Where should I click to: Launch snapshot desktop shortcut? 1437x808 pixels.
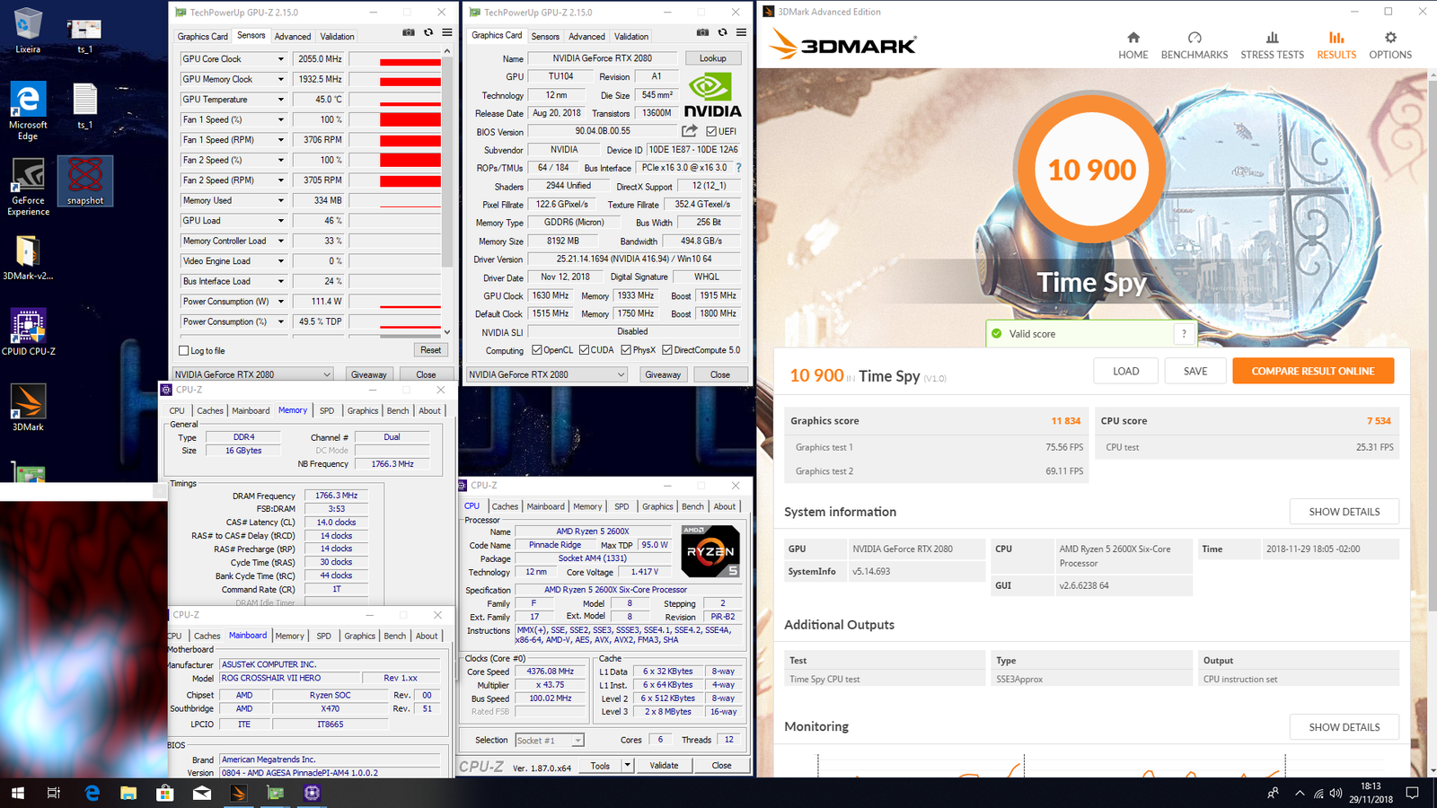point(85,180)
